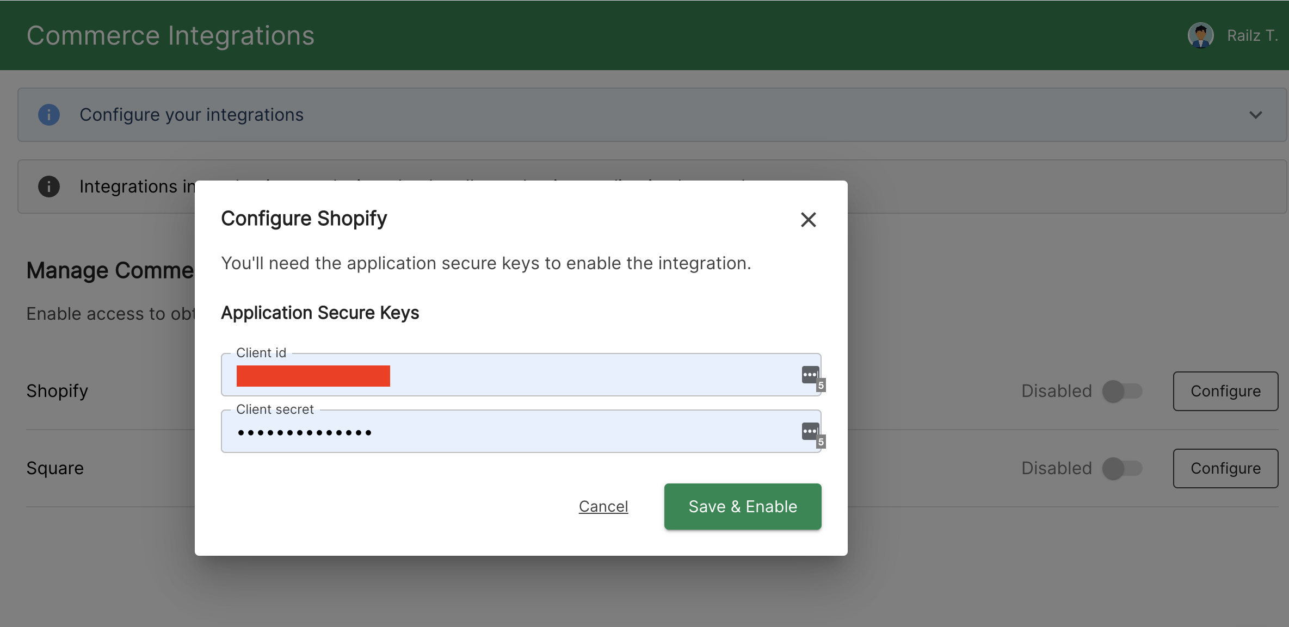Collapse the Configure your integrations panel
This screenshot has height=627, width=1289.
tap(1255, 115)
